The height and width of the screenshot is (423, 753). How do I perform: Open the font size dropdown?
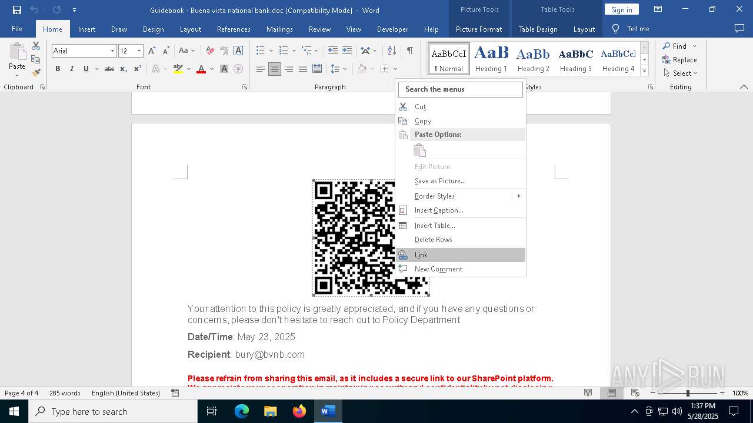coord(139,51)
